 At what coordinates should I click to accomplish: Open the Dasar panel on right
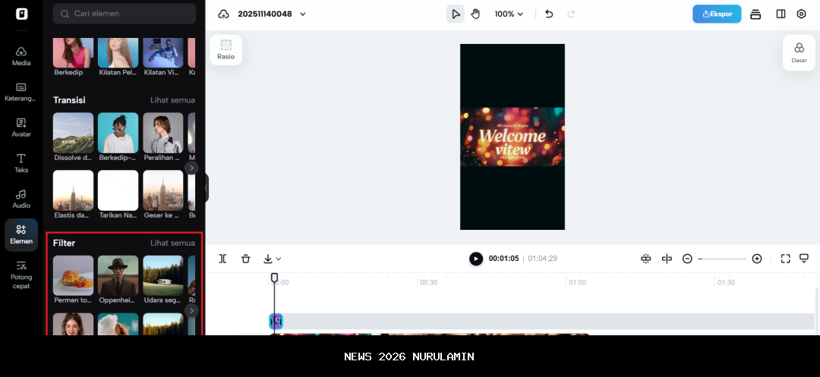799,52
